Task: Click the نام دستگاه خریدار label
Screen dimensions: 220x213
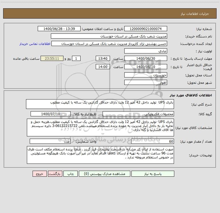Action: (199, 37)
